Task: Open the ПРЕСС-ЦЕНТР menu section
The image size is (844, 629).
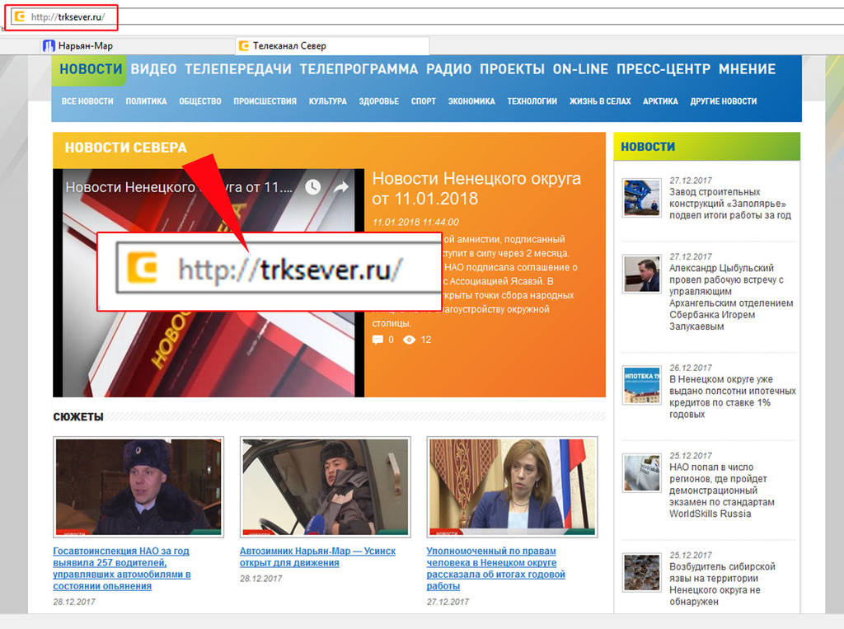Action: [663, 69]
